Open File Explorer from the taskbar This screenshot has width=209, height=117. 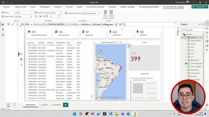[x=117, y=114]
